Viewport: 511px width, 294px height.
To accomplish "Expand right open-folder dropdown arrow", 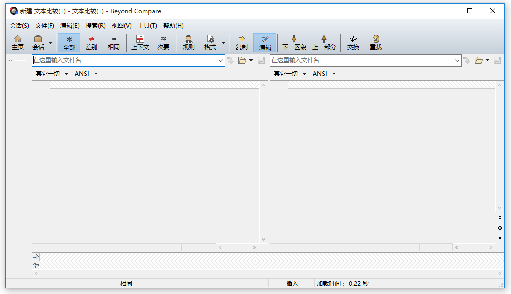I will click(x=487, y=60).
